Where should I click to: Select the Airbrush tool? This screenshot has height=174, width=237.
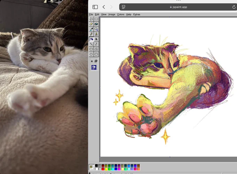(x=91, y=39)
